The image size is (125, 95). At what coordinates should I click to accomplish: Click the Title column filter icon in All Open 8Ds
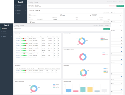40,37
